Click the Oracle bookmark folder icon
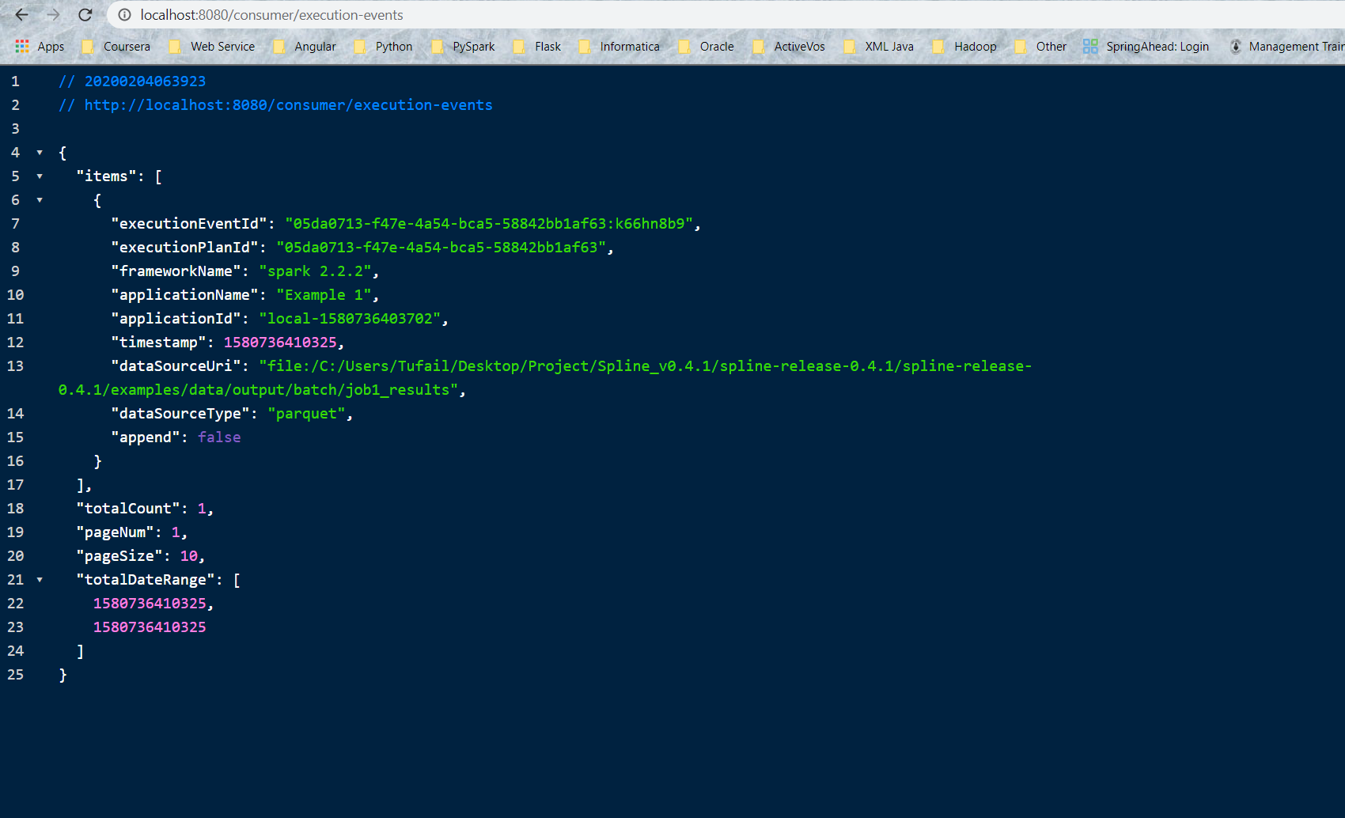1345x818 pixels. 684,46
